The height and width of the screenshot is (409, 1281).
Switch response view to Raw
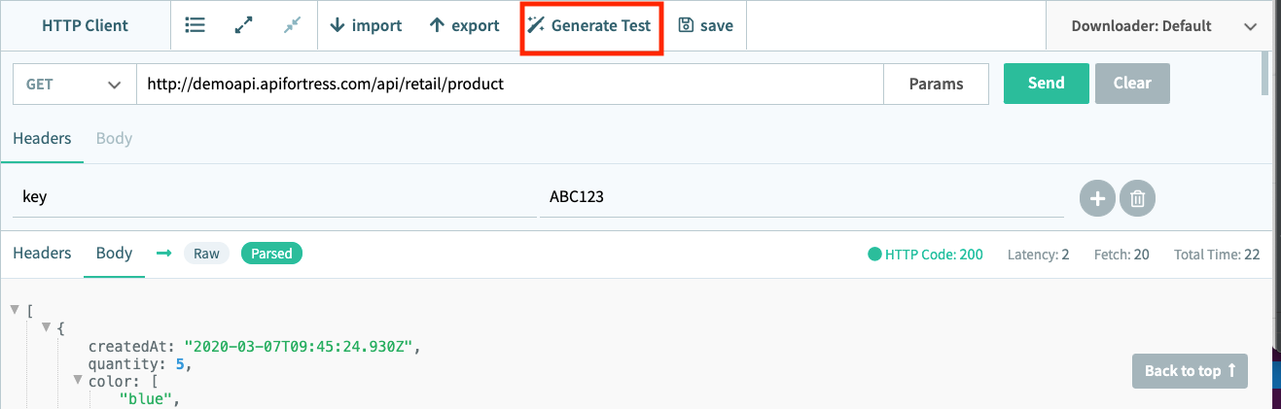tap(206, 254)
